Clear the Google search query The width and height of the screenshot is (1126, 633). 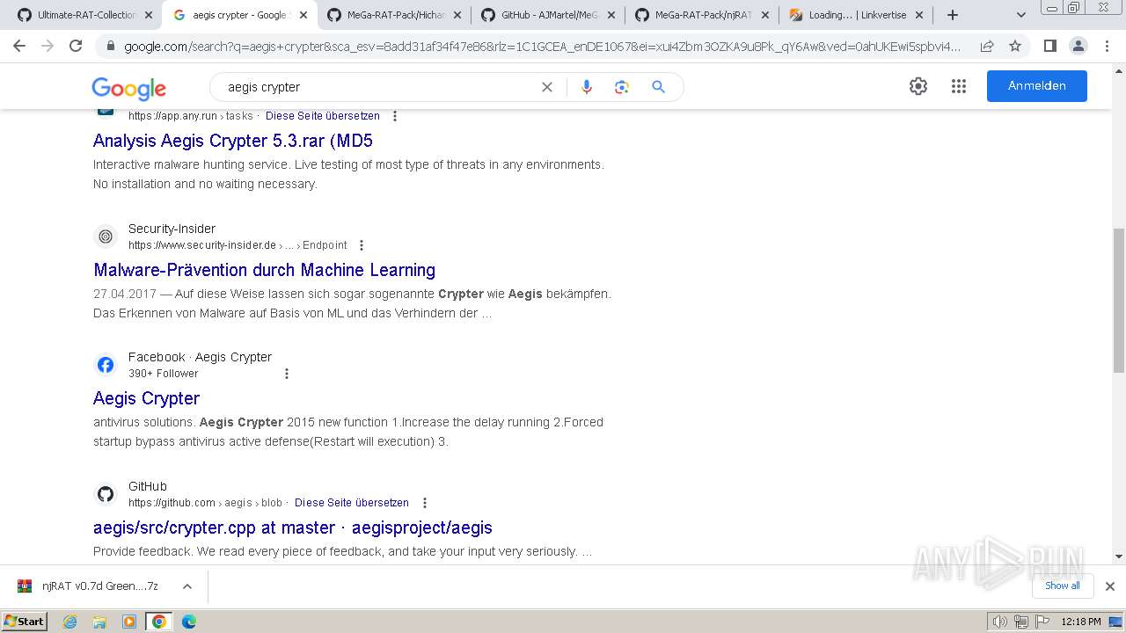[x=547, y=87]
